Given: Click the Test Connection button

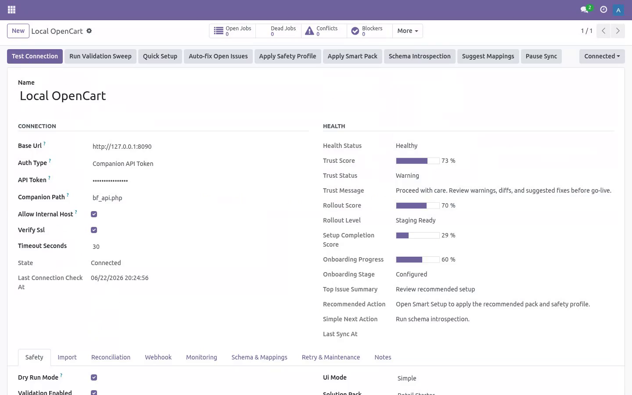Looking at the screenshot, I should click(35, 56).
